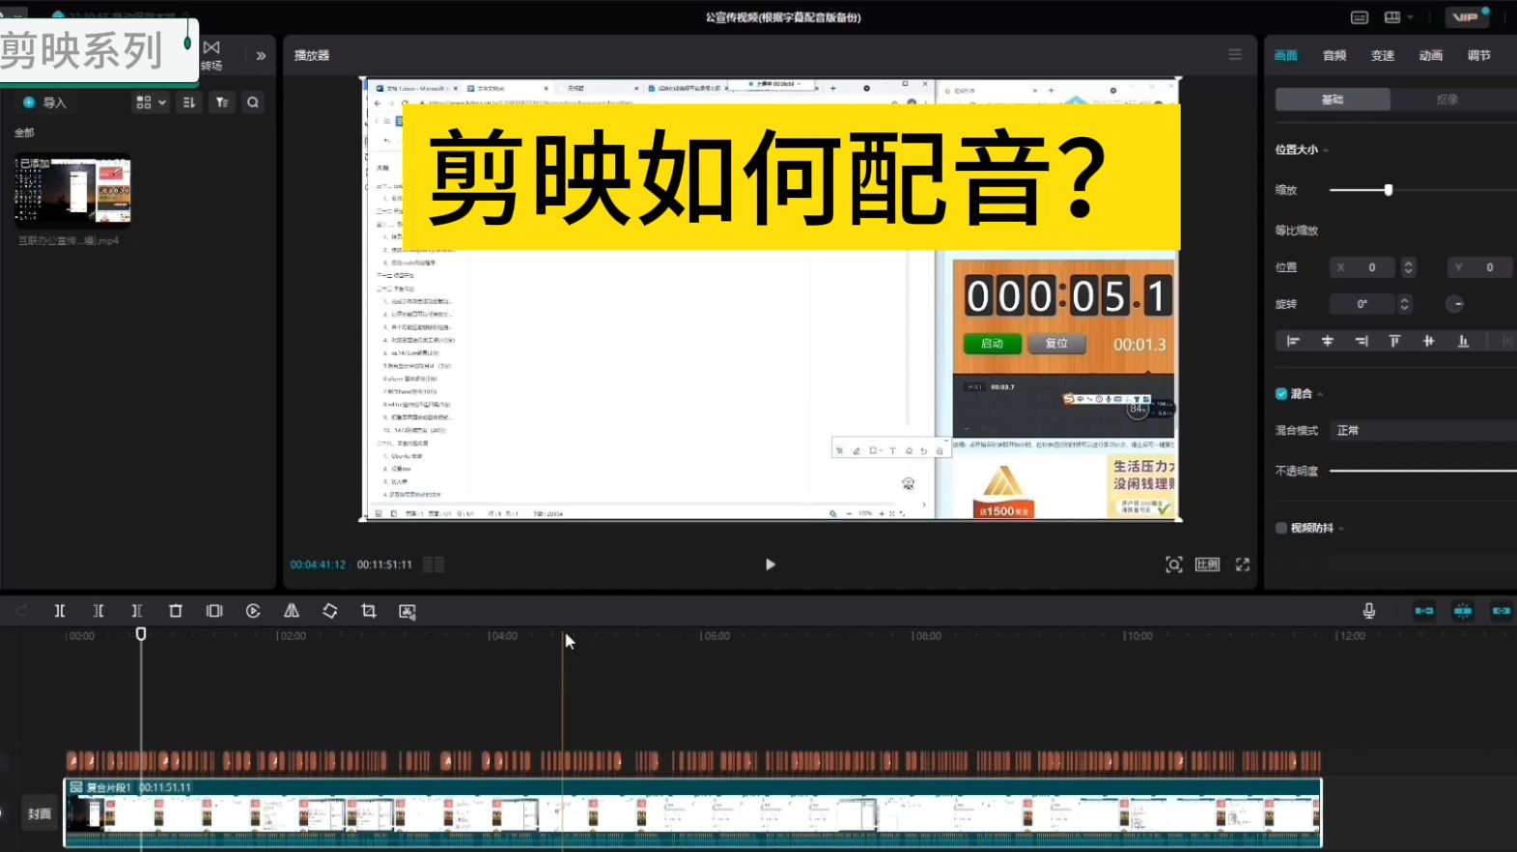Collapse the 位置大小 section
This screenshot has width=1517, height=852.
click(x=1327, y=150)
